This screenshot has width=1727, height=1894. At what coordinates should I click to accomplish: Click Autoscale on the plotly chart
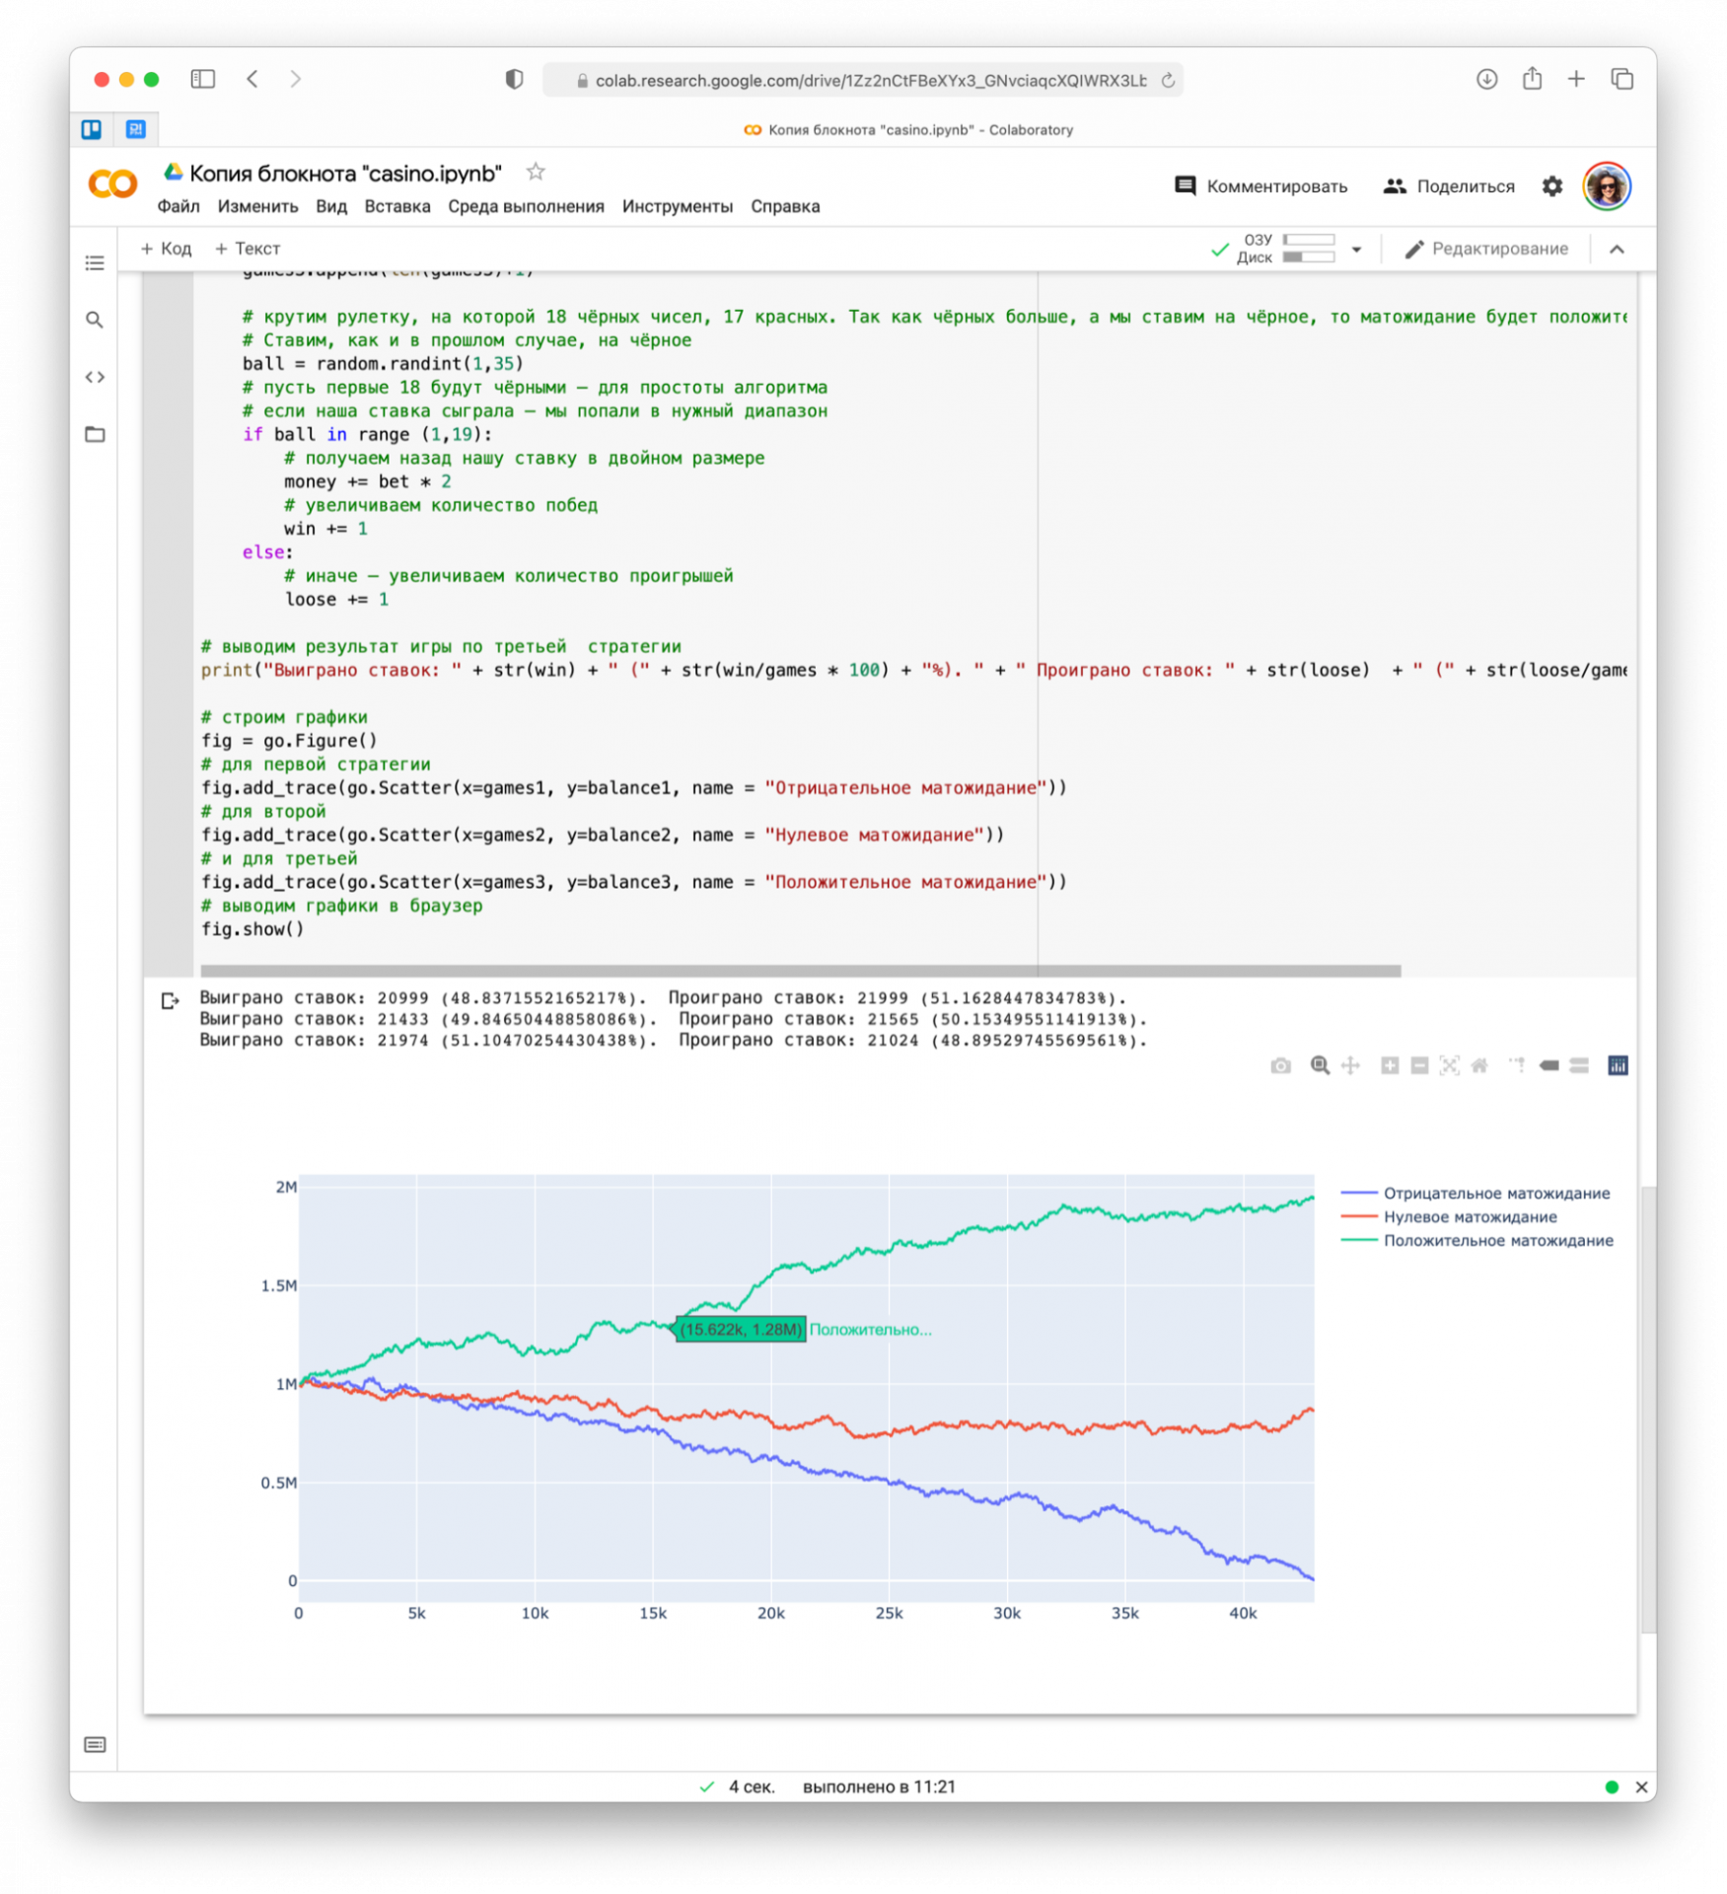[1448, 1065]
